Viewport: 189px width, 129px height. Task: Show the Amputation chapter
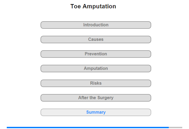(96, 69)
